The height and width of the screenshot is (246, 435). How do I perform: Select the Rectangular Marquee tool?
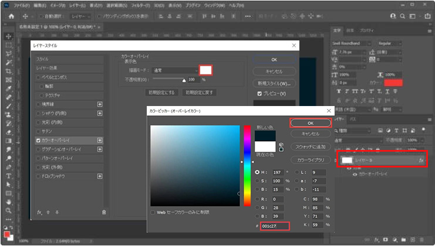click(9, 45)
